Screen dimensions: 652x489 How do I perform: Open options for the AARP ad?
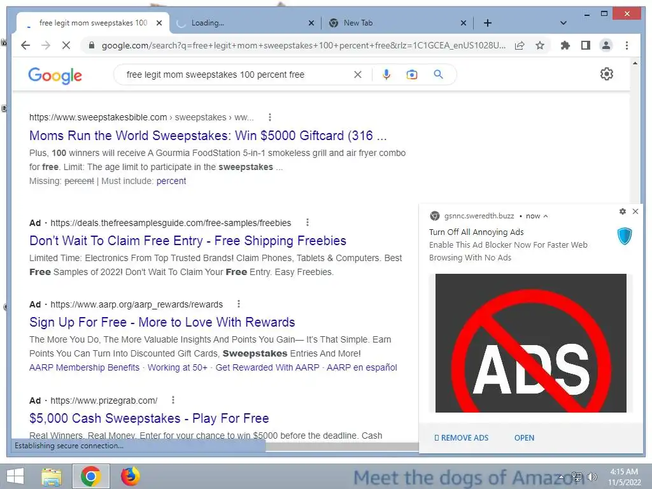coord(239,304)
